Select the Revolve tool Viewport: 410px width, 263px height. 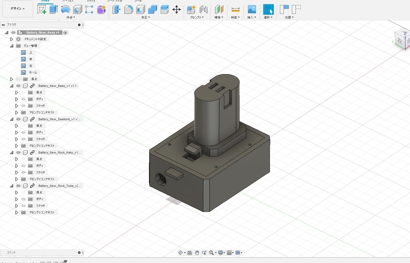[x=66, y=10]
